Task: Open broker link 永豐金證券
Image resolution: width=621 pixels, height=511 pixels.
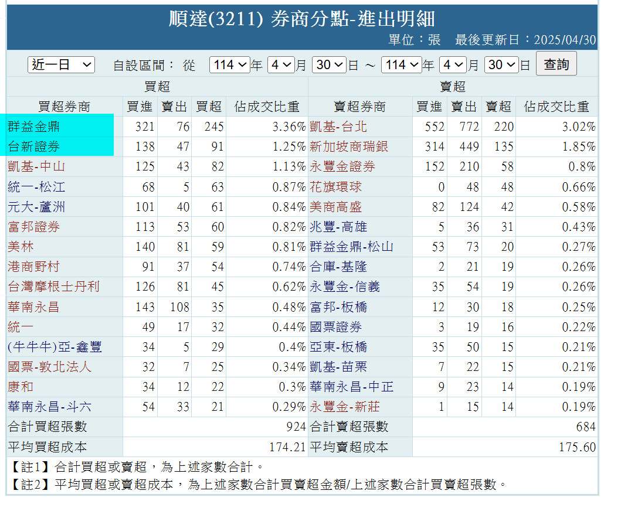Action: tap(342, 166)
